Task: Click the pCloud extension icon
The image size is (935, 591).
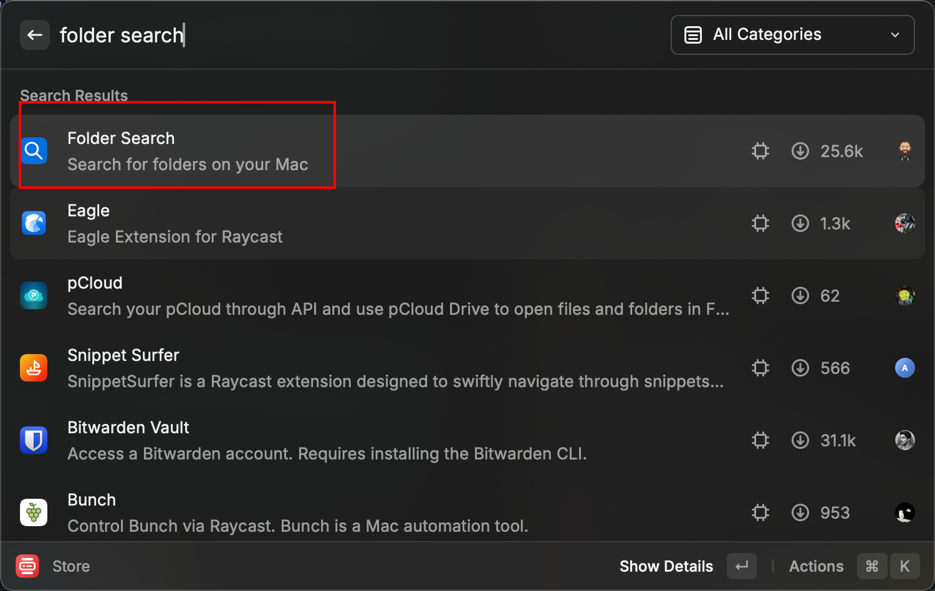Action: 34,295
